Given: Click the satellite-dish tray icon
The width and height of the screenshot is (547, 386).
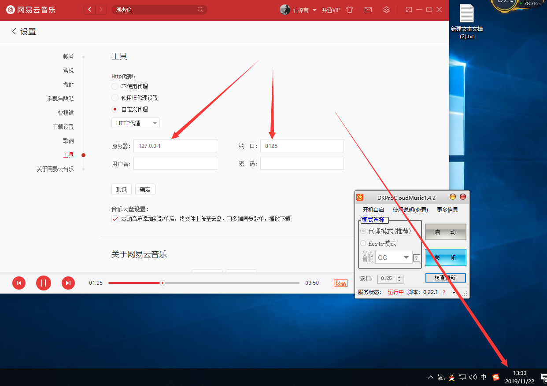Looking at the screenshot, I should tap(441, 377).
